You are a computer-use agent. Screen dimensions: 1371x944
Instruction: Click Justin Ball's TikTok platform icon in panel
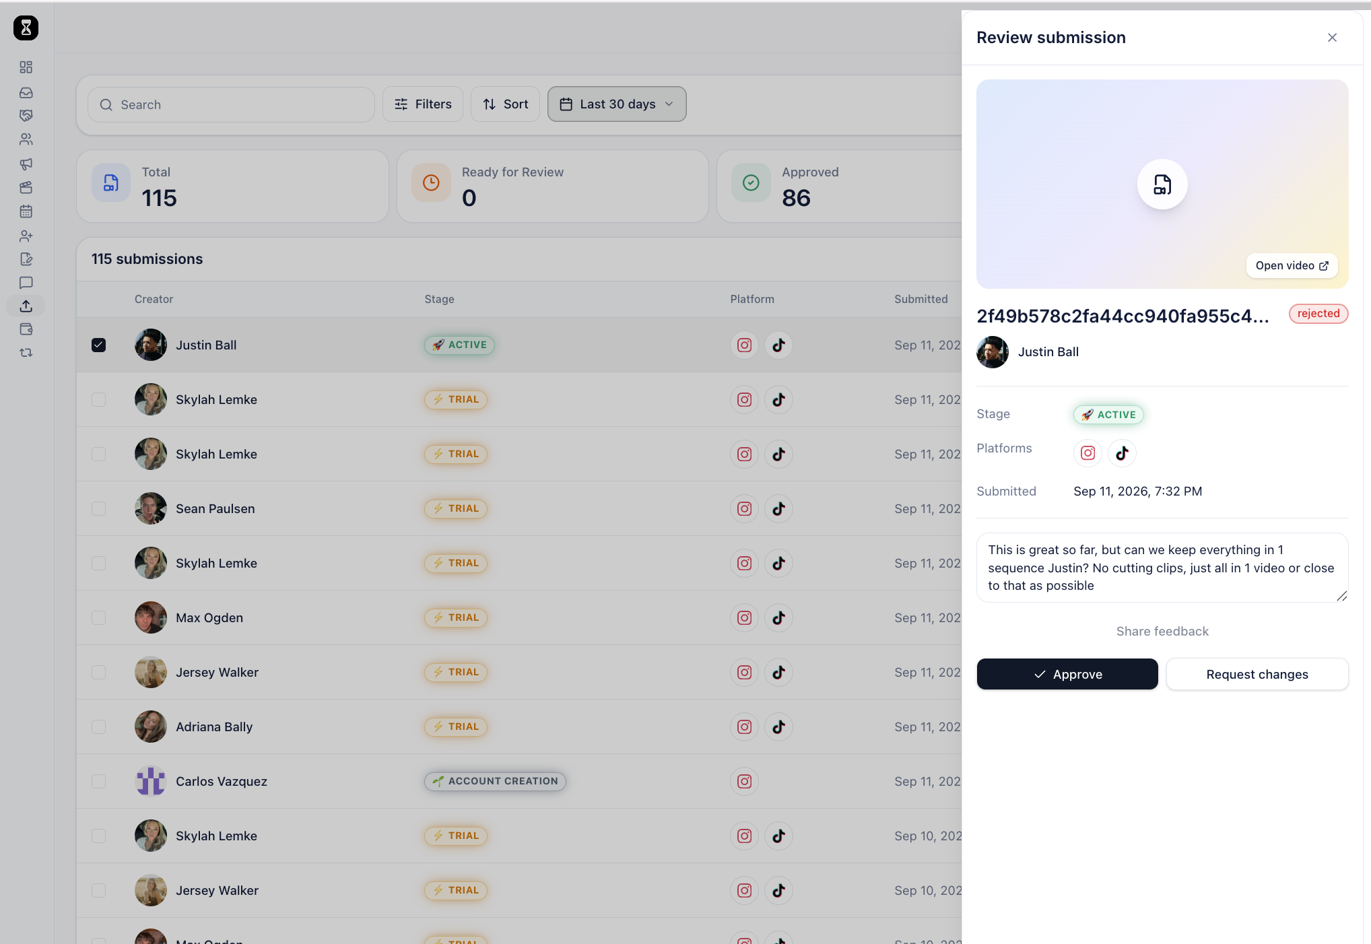[1122, 453]
